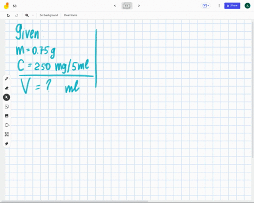
Task: Select the Pen tool
Action: pos(7,79)
